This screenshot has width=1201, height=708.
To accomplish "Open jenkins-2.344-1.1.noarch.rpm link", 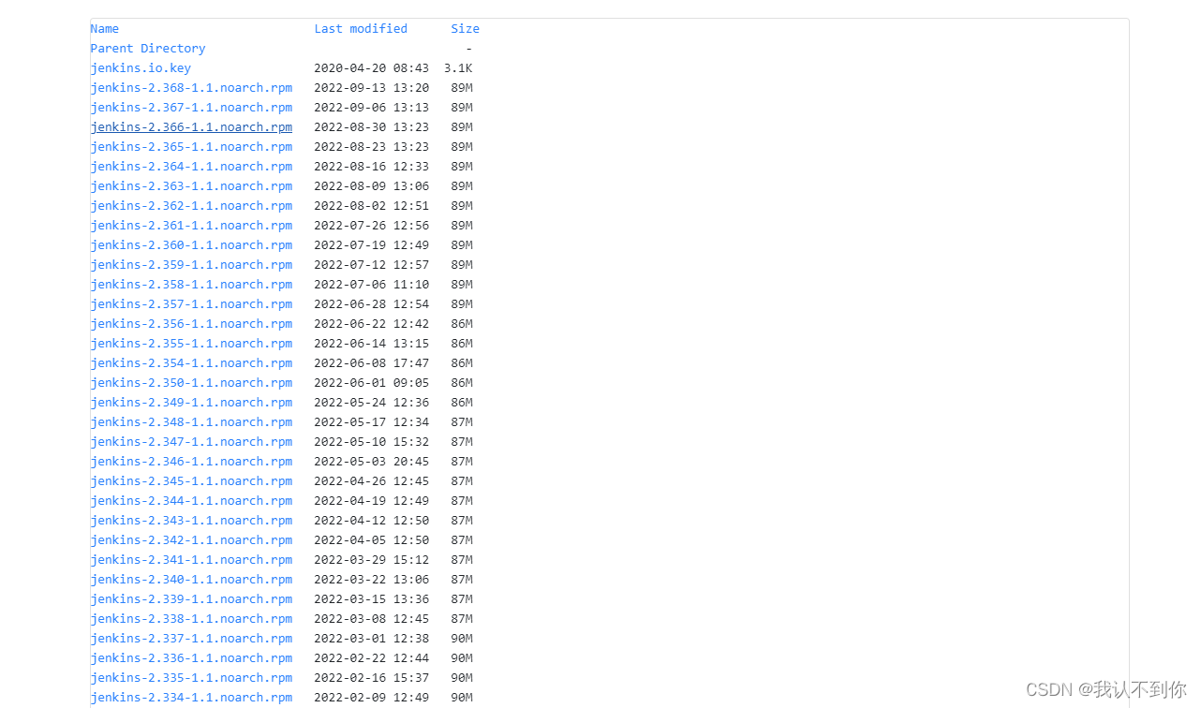I will 191,501.
